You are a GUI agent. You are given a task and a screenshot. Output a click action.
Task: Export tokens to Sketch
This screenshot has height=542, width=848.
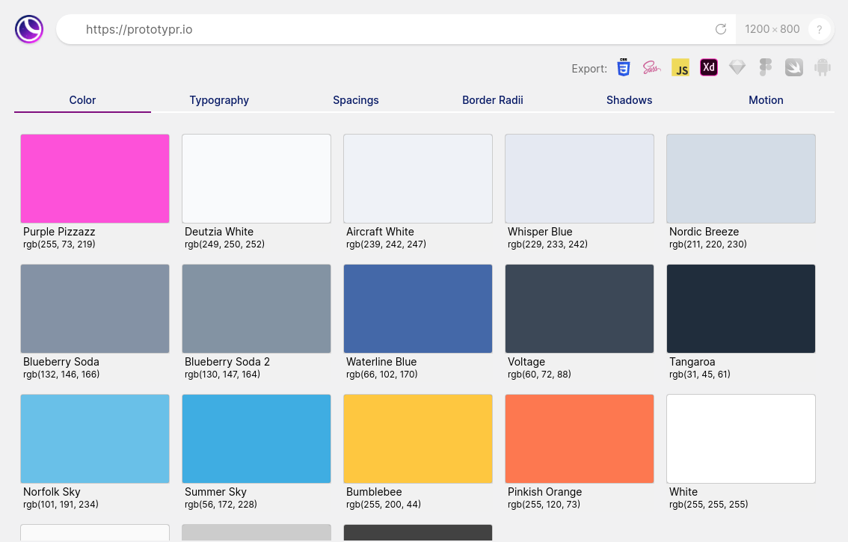[x=737, y=67]
